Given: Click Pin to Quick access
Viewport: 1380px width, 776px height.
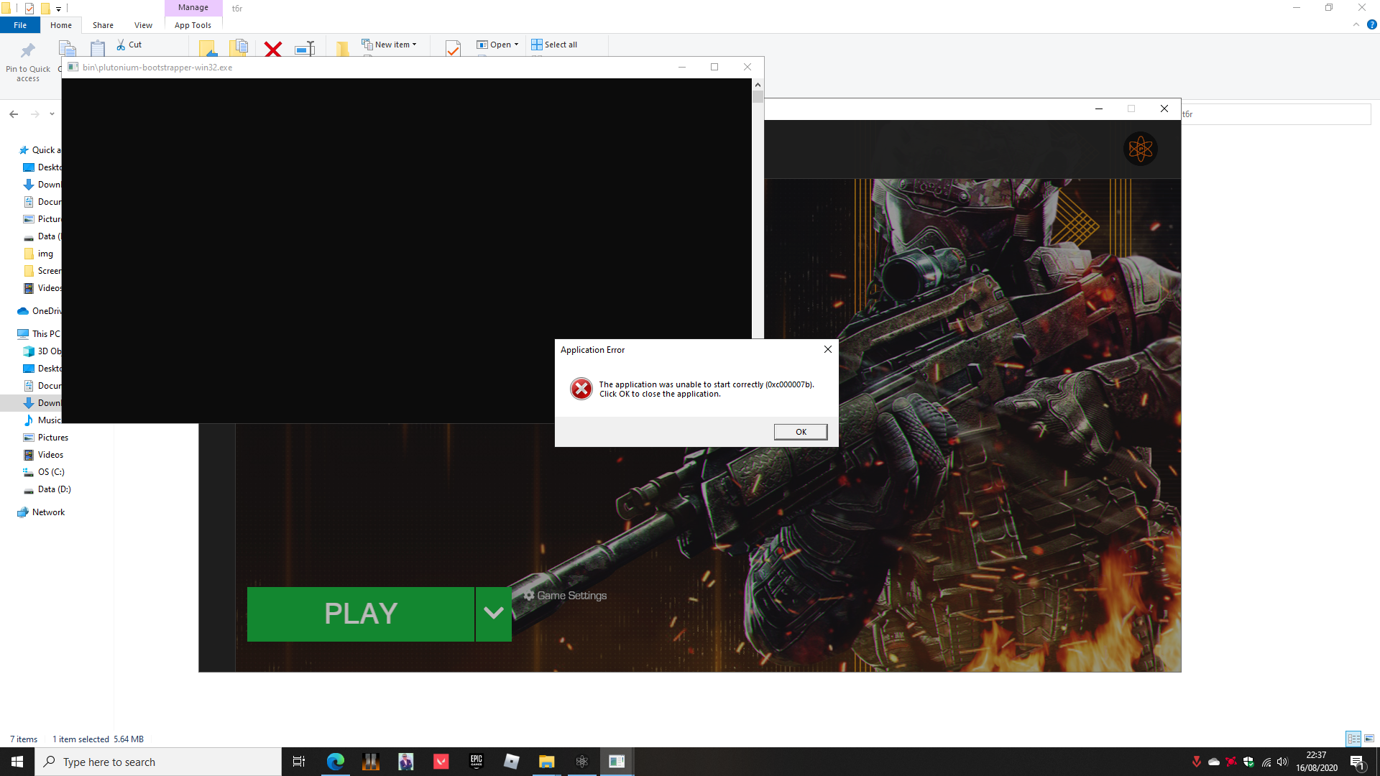Looking at the screenshot, I should click(x=28, y=63).
